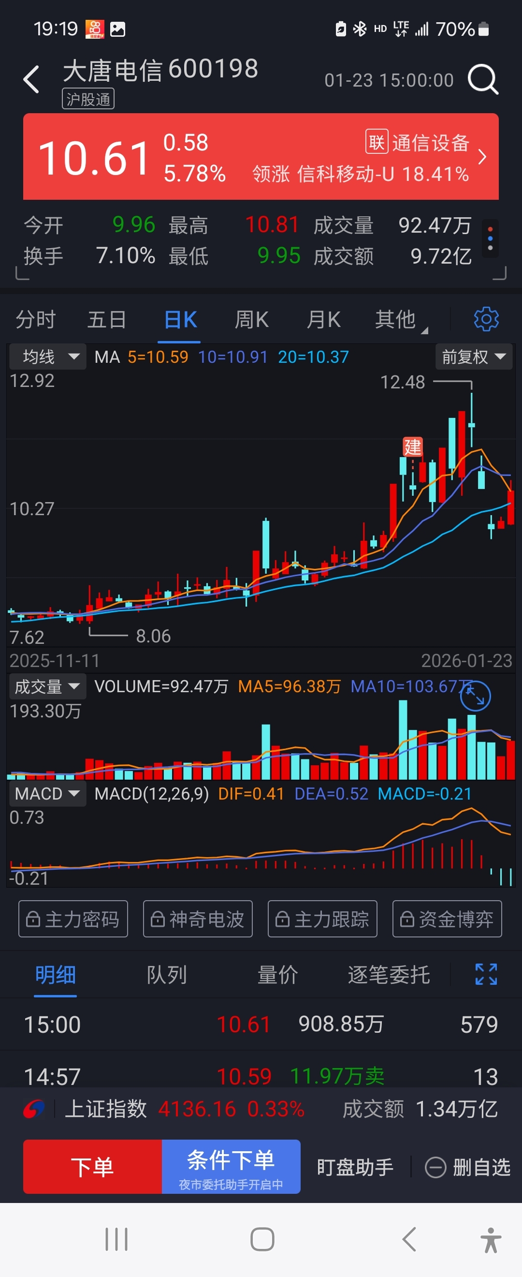Open 前复权 adjustment dropdown
The image size is (522, 1277).
tap(474, 356)
